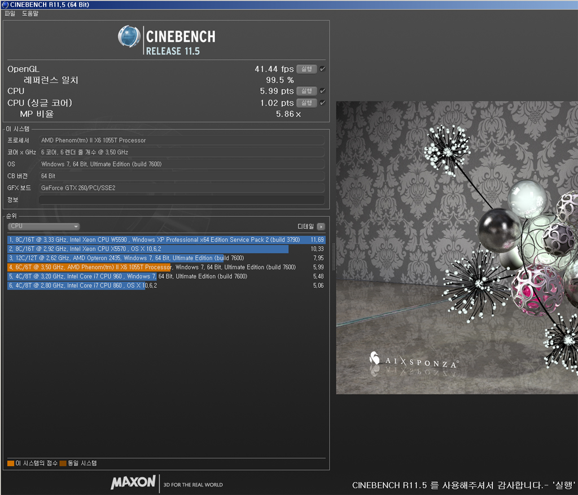Click the OpenGL score 41.44 fps
578x495 pixels.
tap(274, 69)
